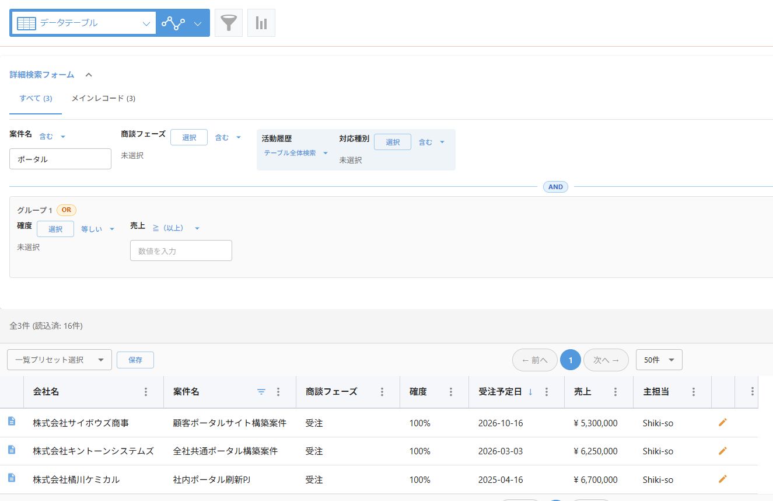The image size is (773, 501).
Task: Toggle the OR condition badge in グループ1
Action: tap(66, 209)
